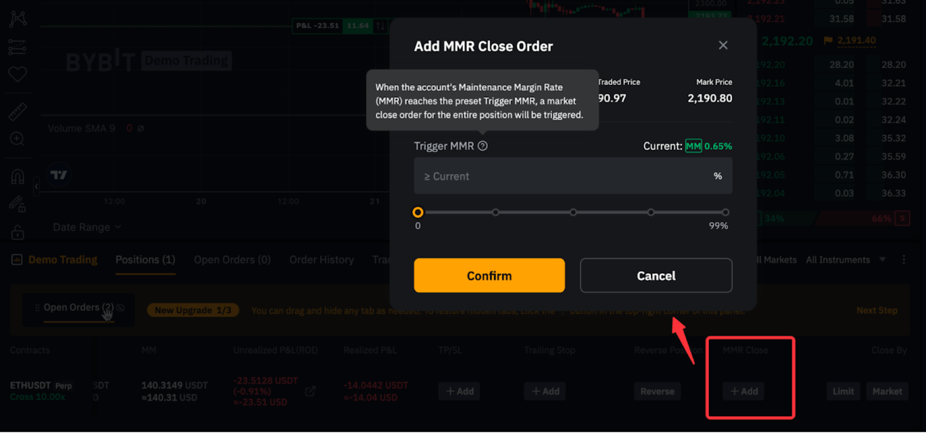Open the share icon beside Unrealized P&L
The image size is (926, 433).
point(310,391)
